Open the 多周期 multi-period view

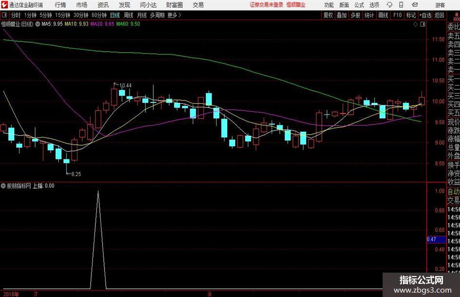[157, 15]
